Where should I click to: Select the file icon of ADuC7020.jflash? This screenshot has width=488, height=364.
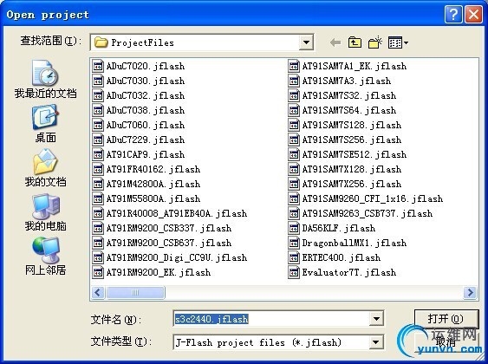[98, 66]
